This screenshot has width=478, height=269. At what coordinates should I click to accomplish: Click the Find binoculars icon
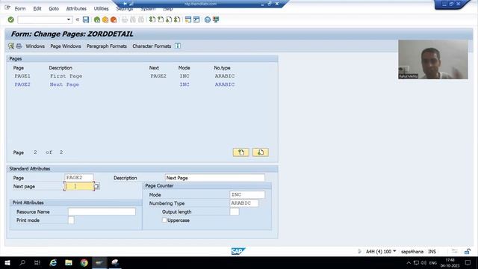click(133, 20)
